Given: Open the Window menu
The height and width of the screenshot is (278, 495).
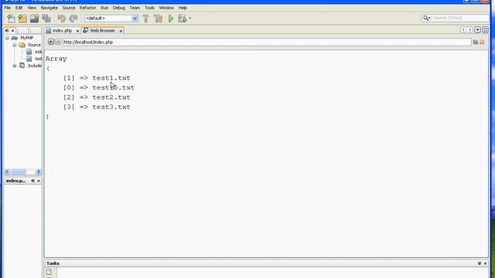Looking at the screenshot, I should click(166, 8).
